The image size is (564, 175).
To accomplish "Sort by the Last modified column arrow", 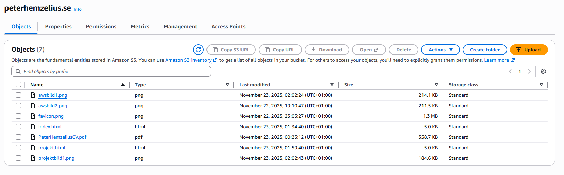I will [332, 85].
